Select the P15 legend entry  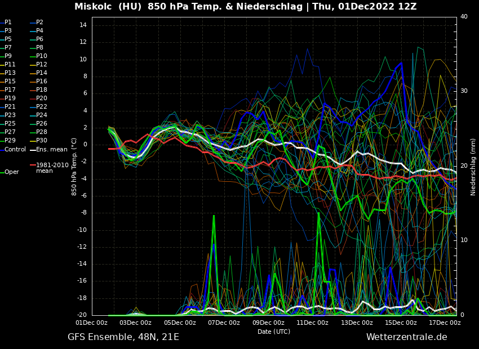pos(10,82)
